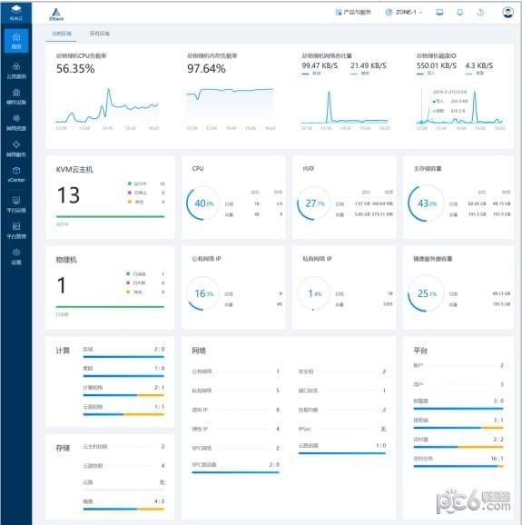Switch to the 所有区域 all-zones tab
Screen dimensions: 522x525
click(x=99, y=34)
